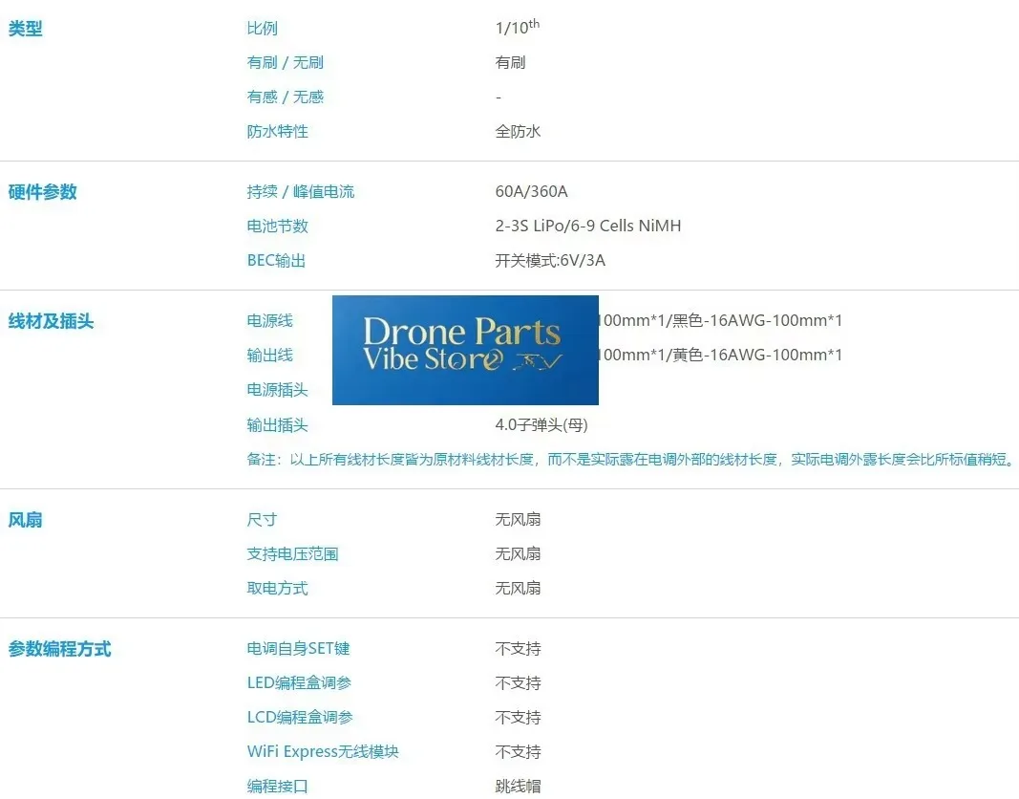1019x799 pixels.
Task: Select the 硬件参数 section heading
Action: [x=42, y=192]
